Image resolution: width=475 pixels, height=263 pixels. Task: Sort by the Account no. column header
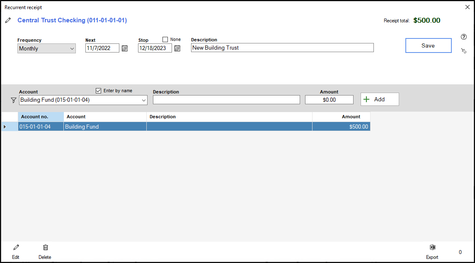tap(41, 117)
